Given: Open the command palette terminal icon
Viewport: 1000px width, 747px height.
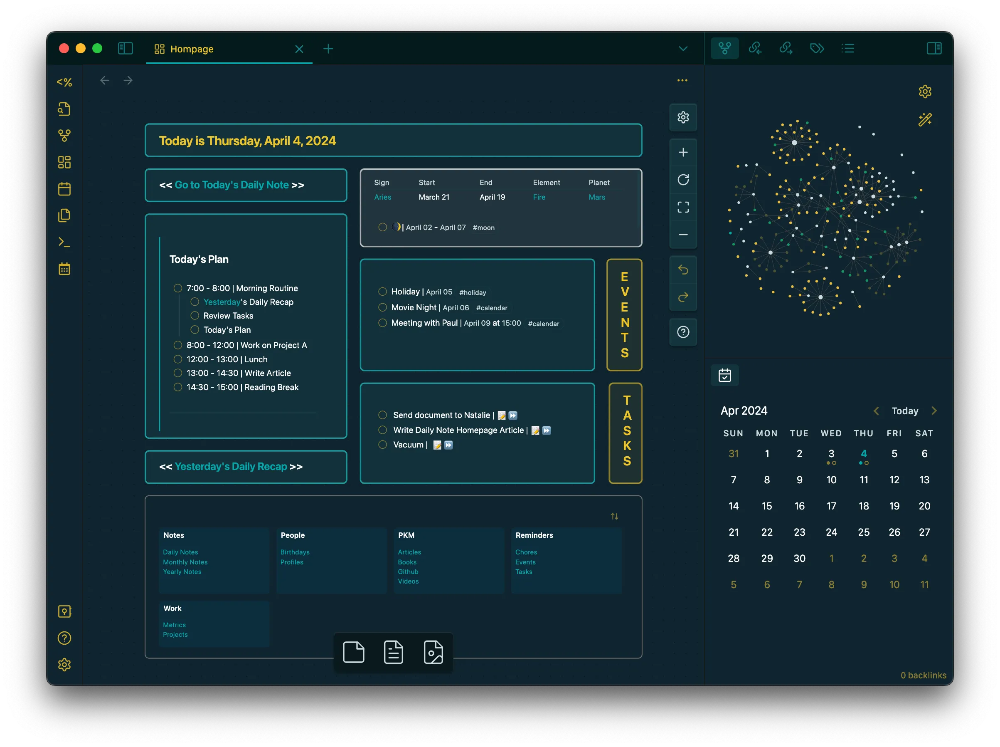Looking at the screenshot, I should click(x=64, y=242).
